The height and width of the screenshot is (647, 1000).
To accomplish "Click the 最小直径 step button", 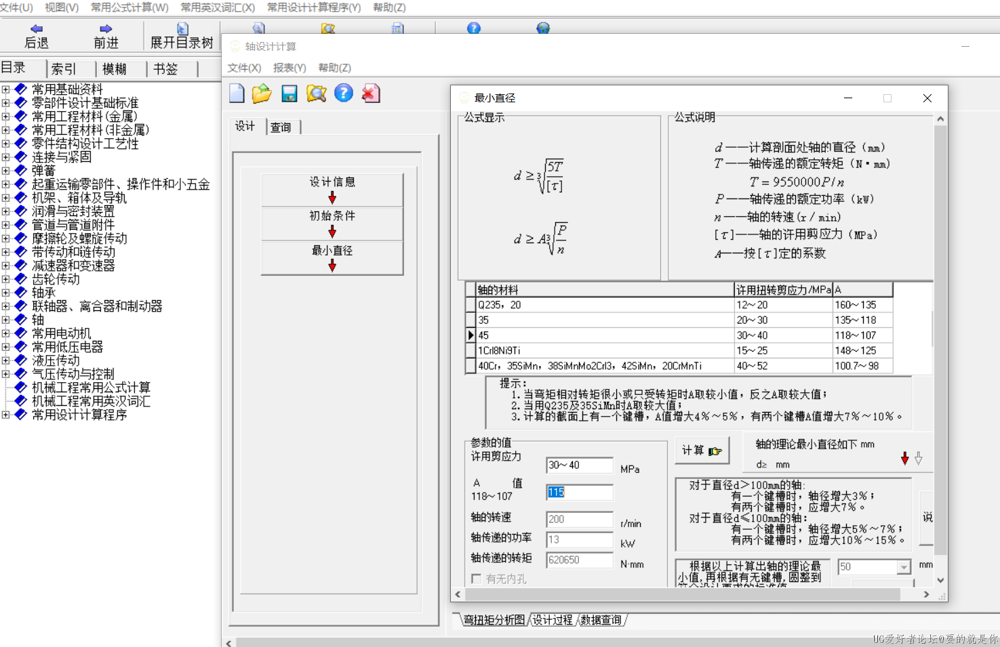I will tap(332, 258).
